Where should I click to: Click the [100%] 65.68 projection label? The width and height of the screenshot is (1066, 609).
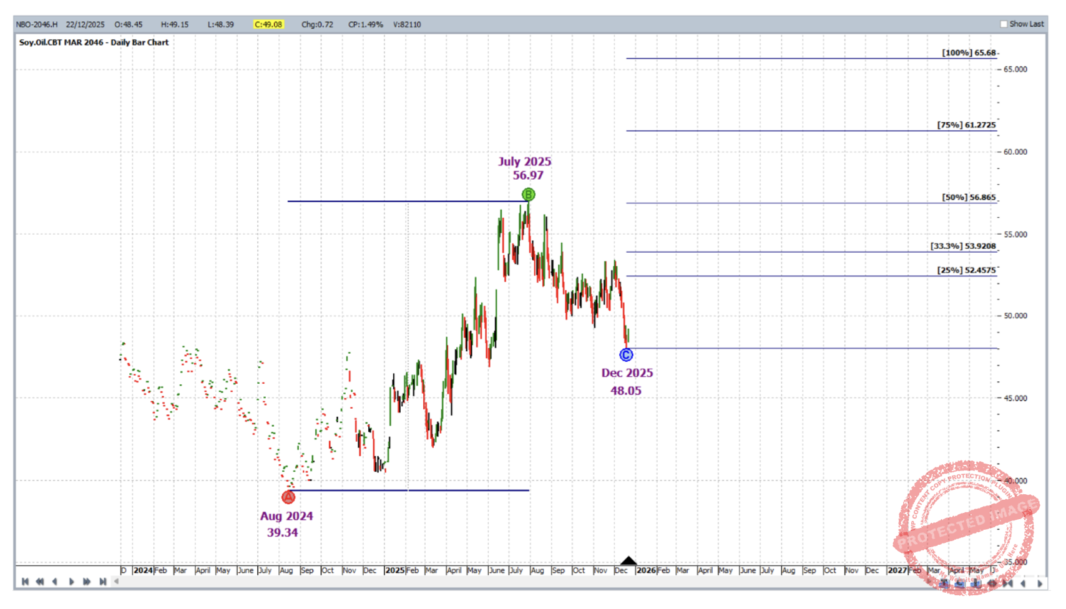pos(969,53)
